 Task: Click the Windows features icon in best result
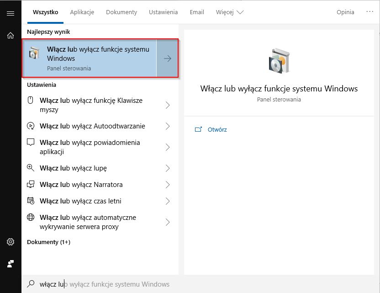34,53
